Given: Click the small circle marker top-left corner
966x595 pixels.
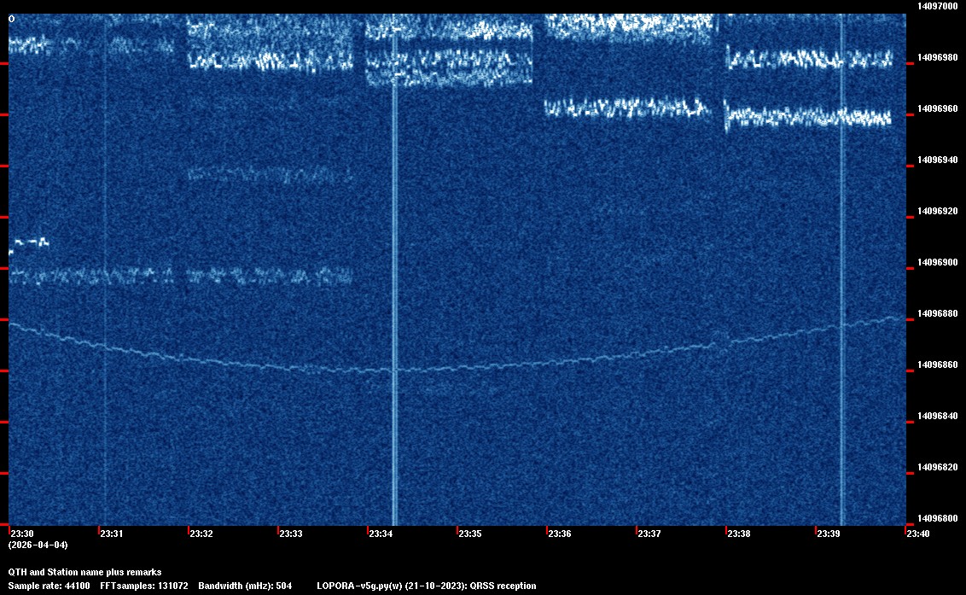Looking at the screenshot, I should point(11,19).
